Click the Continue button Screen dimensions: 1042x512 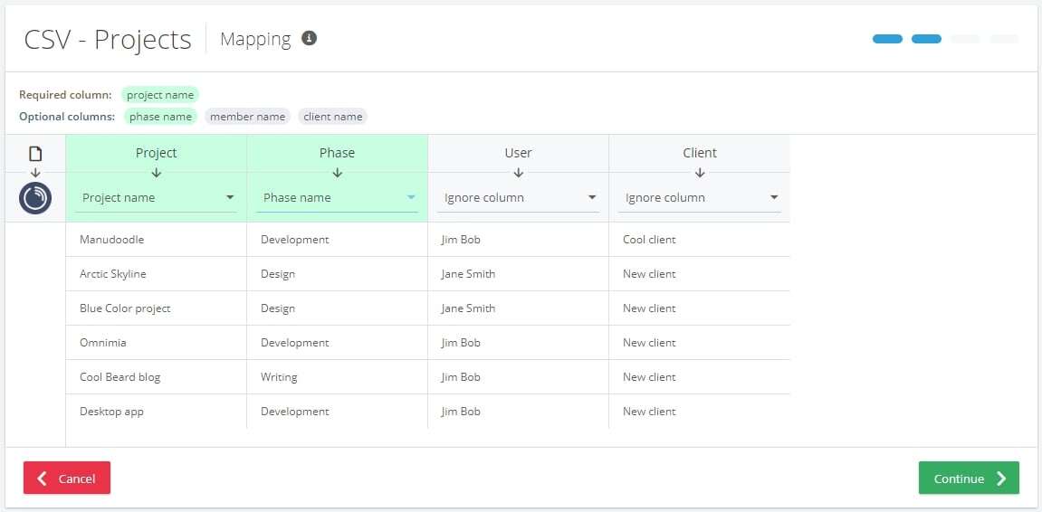click(969, 479)
